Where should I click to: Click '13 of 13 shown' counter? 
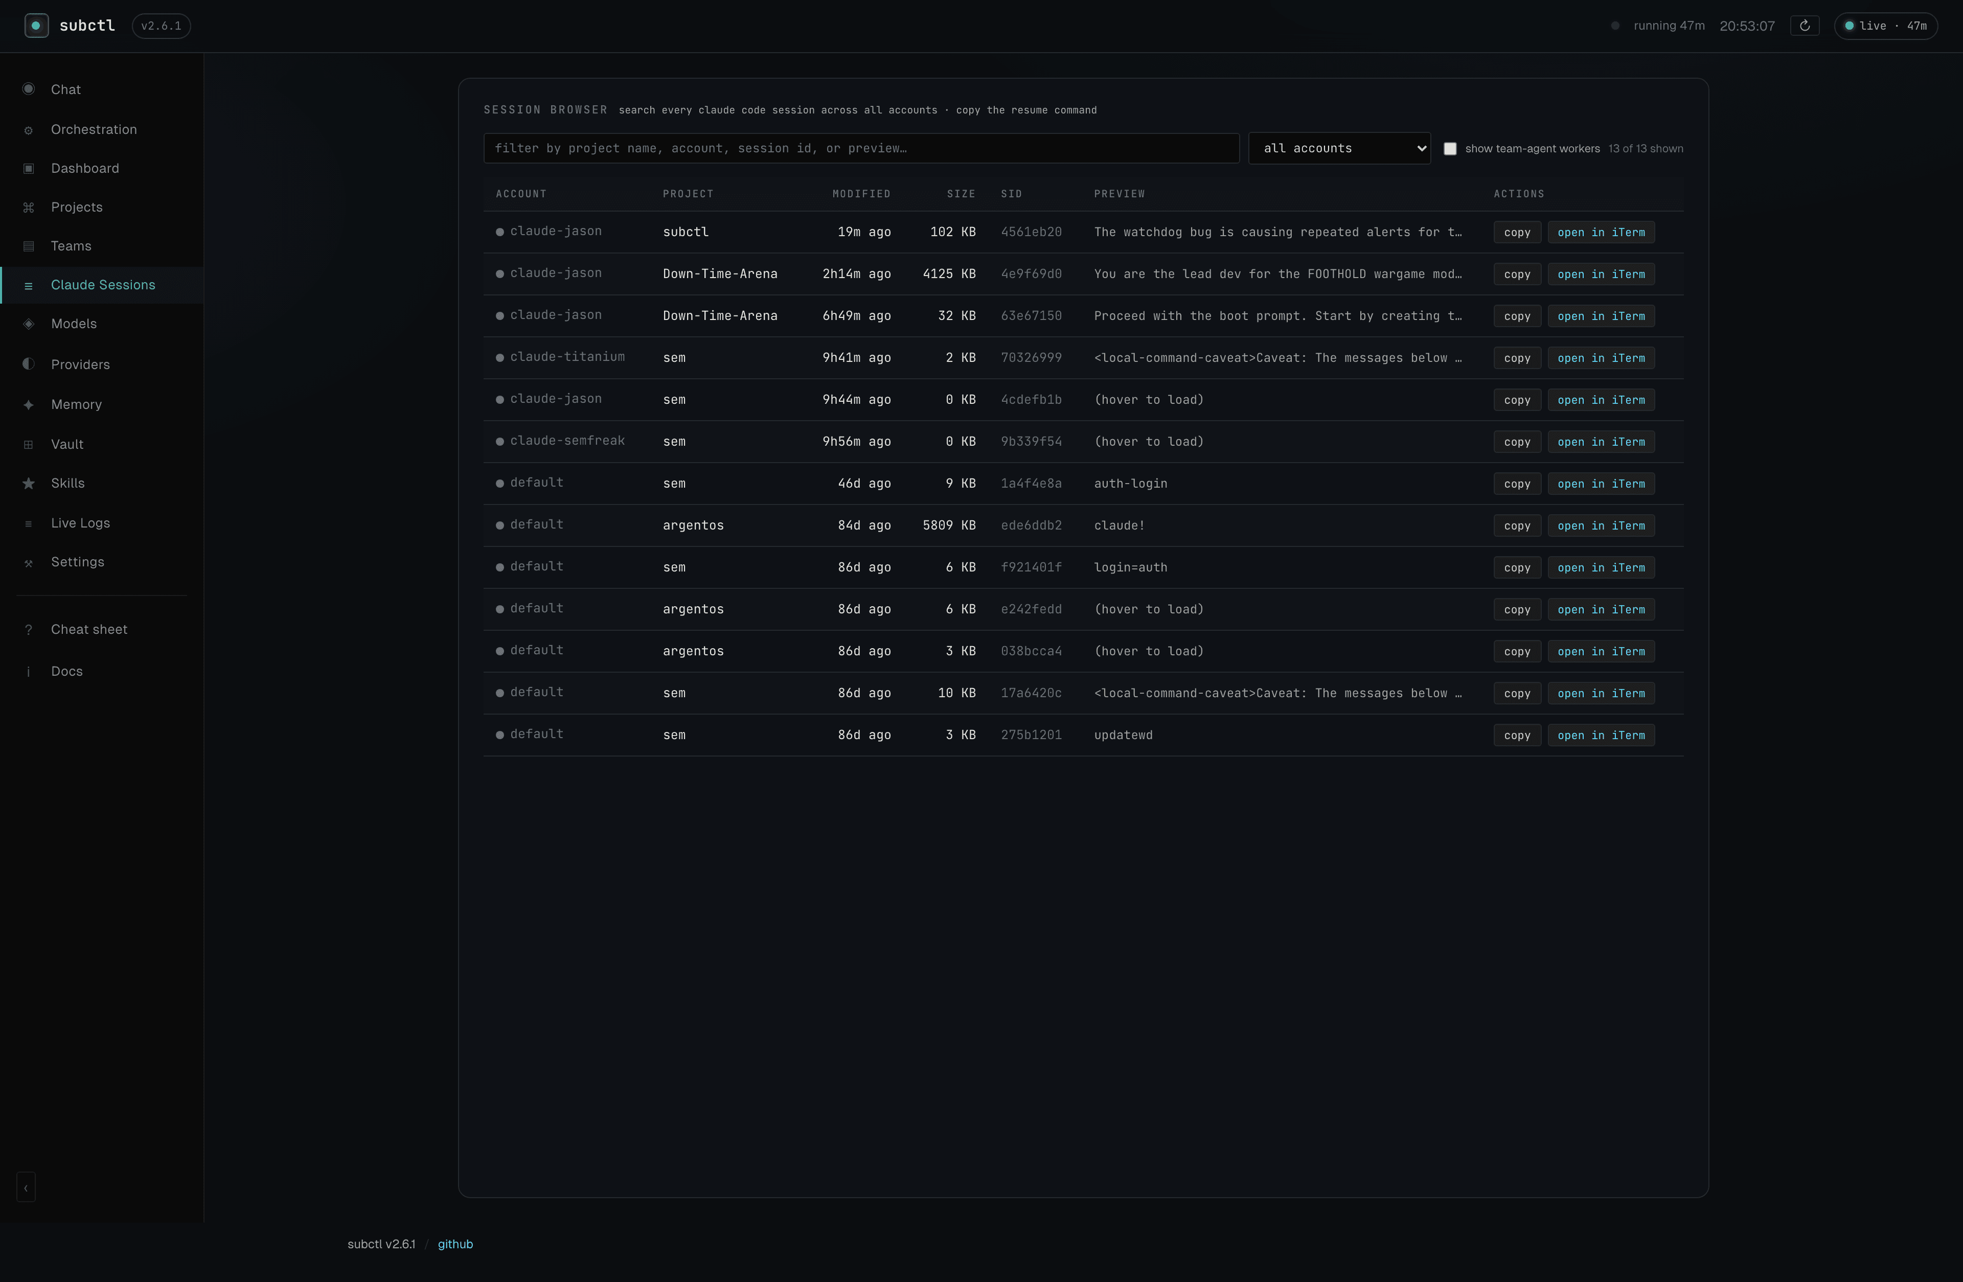[x=1646, y=149]
